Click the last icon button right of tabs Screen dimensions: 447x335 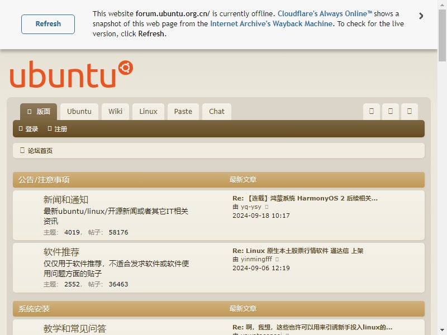[410, 111]
